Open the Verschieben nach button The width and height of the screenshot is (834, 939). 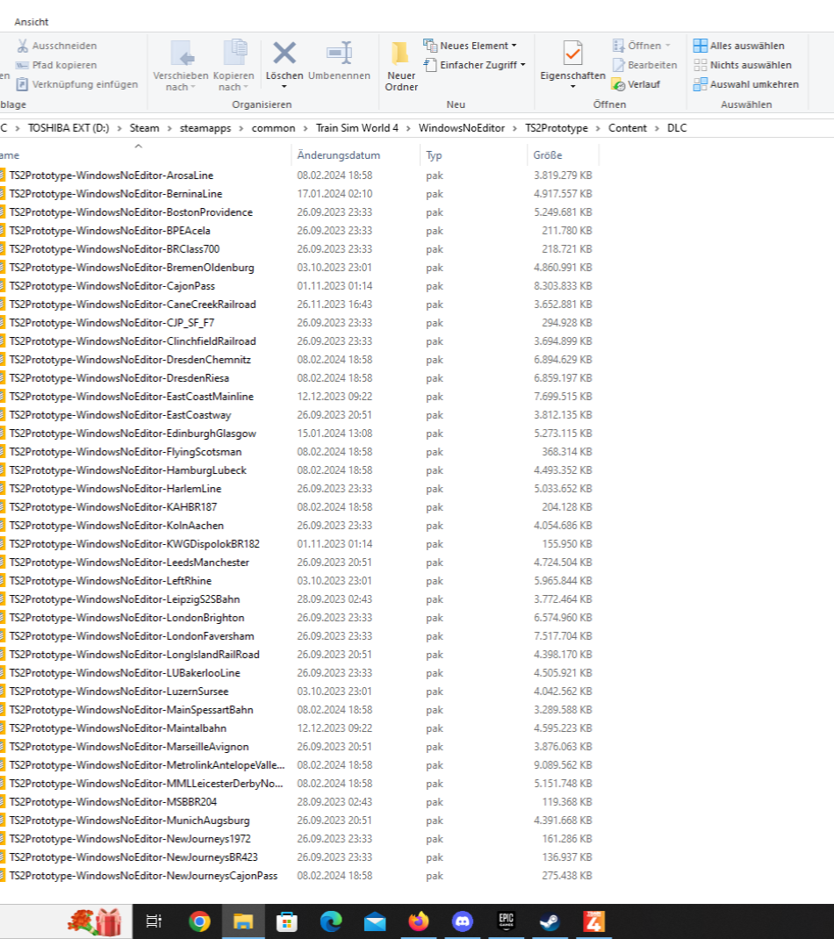(181, 65)
